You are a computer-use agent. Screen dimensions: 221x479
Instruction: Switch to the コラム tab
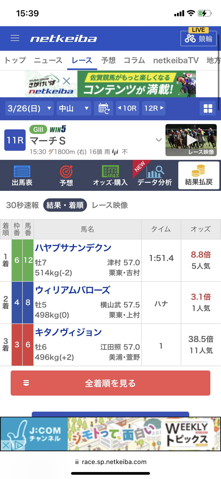pos(134,60)
